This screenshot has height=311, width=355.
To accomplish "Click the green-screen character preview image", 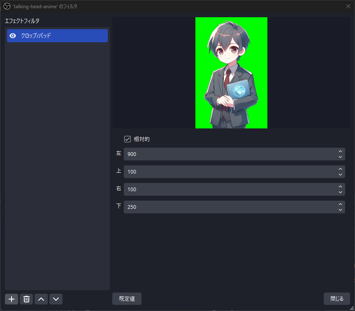I will point(231,73).
